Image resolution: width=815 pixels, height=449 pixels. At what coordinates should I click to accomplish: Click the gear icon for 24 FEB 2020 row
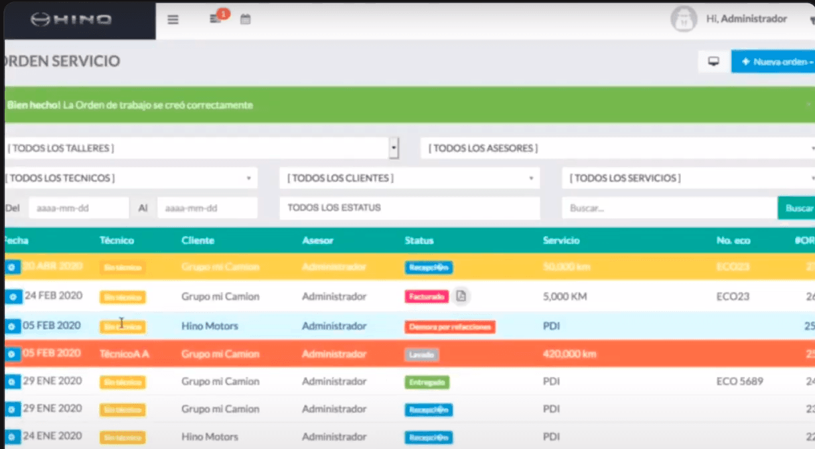(12, 296)
